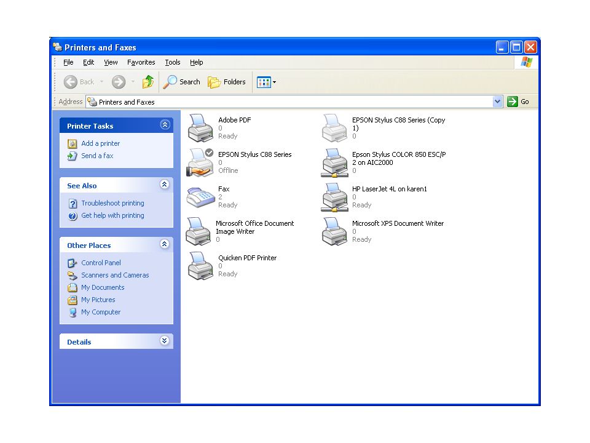Image resolution: width=590 pixels, height=443 pixels.
Task: Click the Get help with printing icon
Action: tap(73, 216)
